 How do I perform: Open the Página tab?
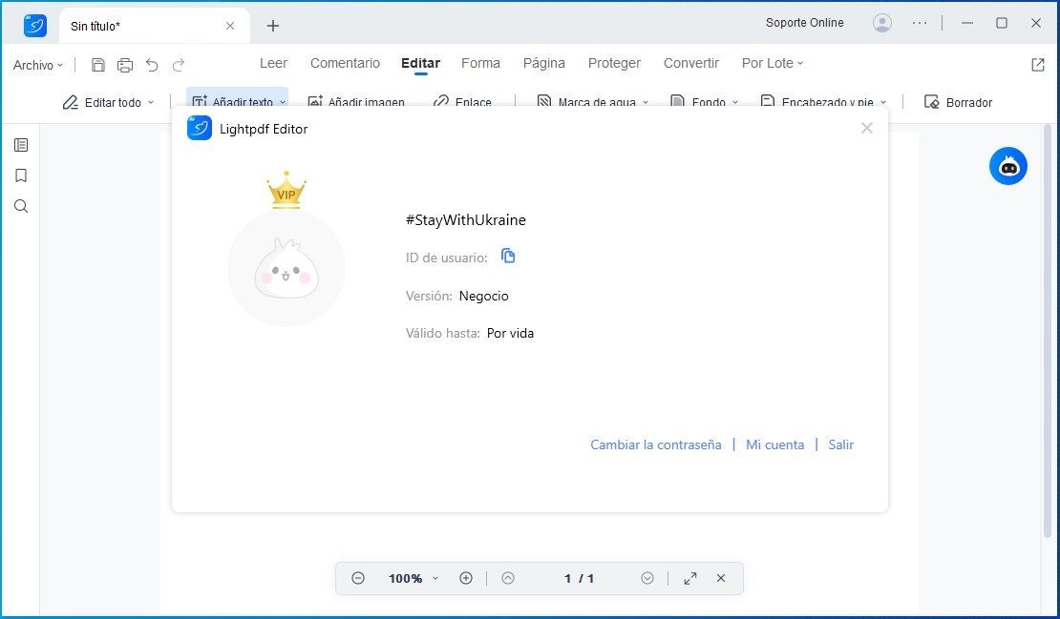[543, 63]
